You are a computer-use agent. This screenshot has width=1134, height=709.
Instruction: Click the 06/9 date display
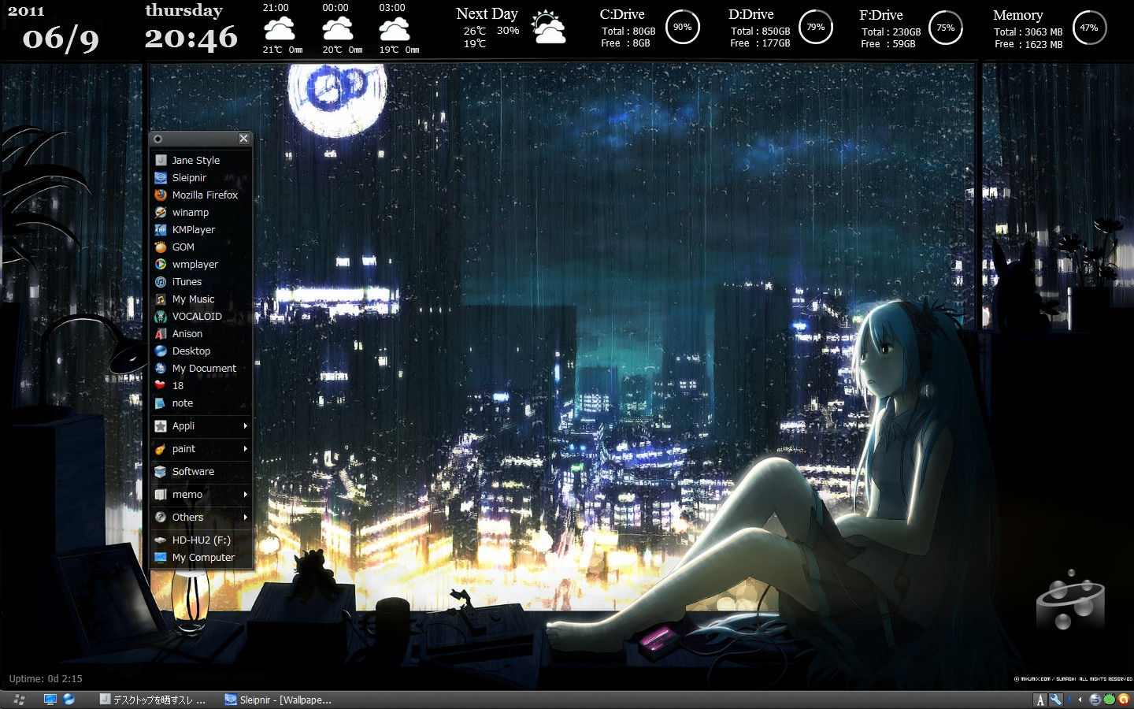61,38
